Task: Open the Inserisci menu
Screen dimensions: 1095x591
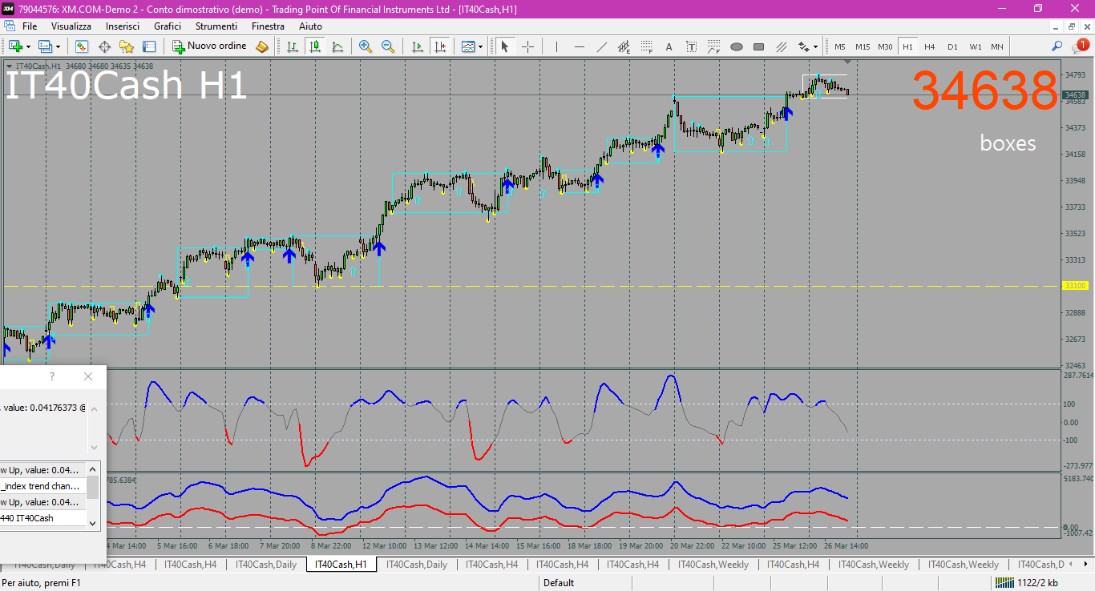Action: (123, 26)
